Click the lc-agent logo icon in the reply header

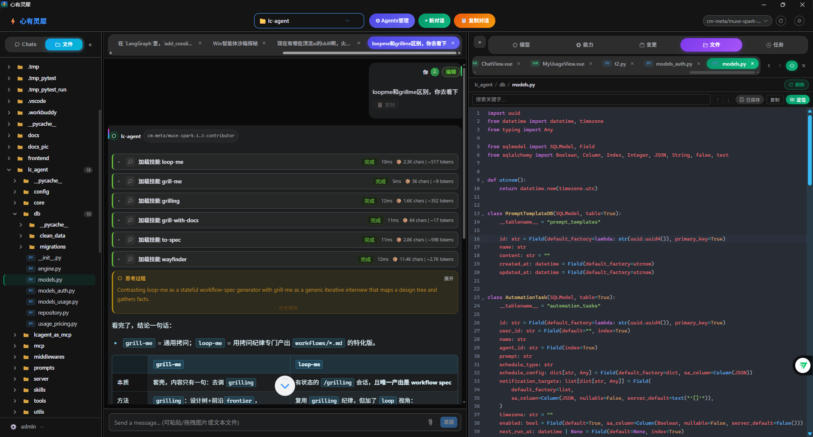click(x=114, y=136)
